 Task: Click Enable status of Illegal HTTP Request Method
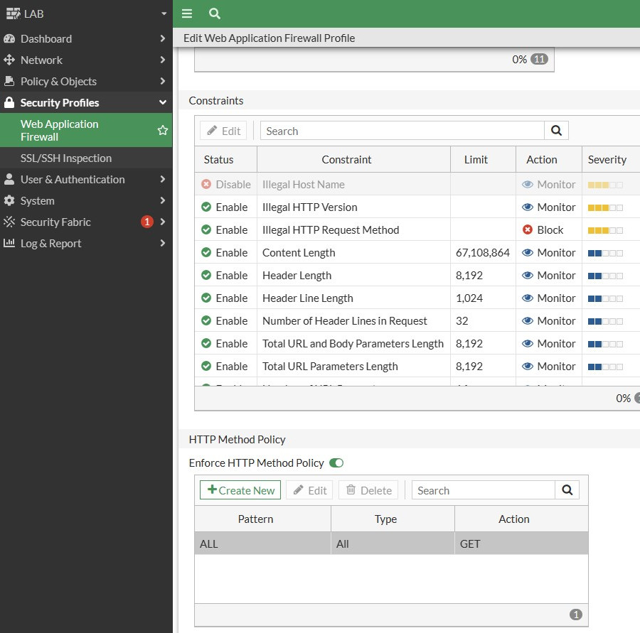225,229
